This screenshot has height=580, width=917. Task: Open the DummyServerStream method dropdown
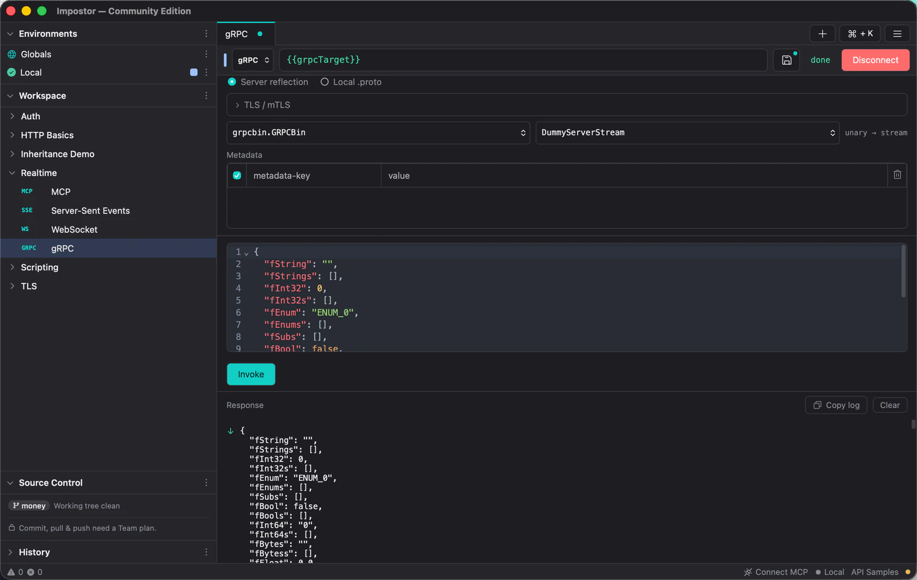point(687,132)
